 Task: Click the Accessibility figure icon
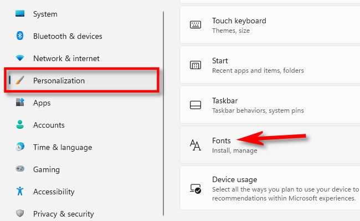(x=20, y=191)
